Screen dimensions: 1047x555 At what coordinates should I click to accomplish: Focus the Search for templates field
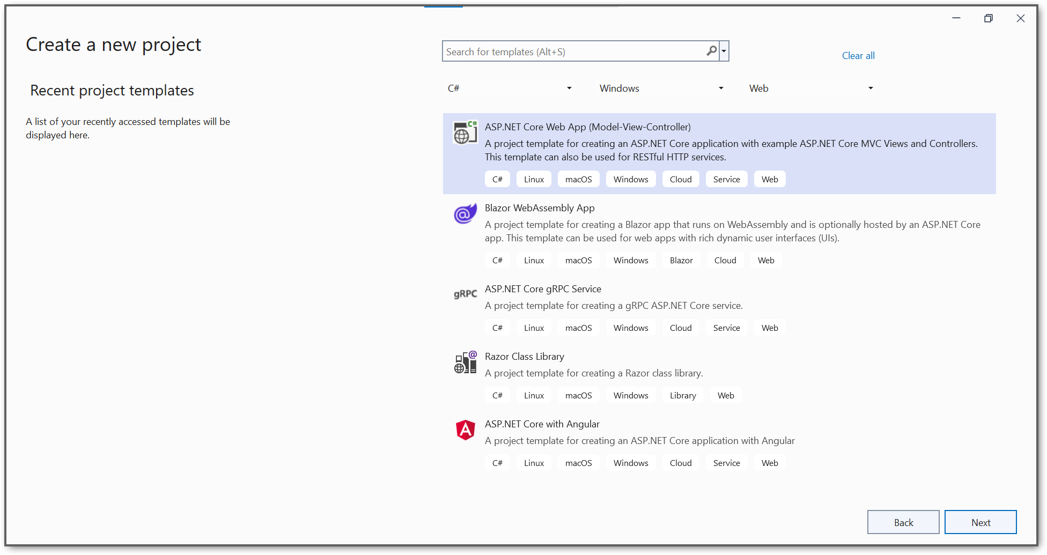click(x=574, y=52)
